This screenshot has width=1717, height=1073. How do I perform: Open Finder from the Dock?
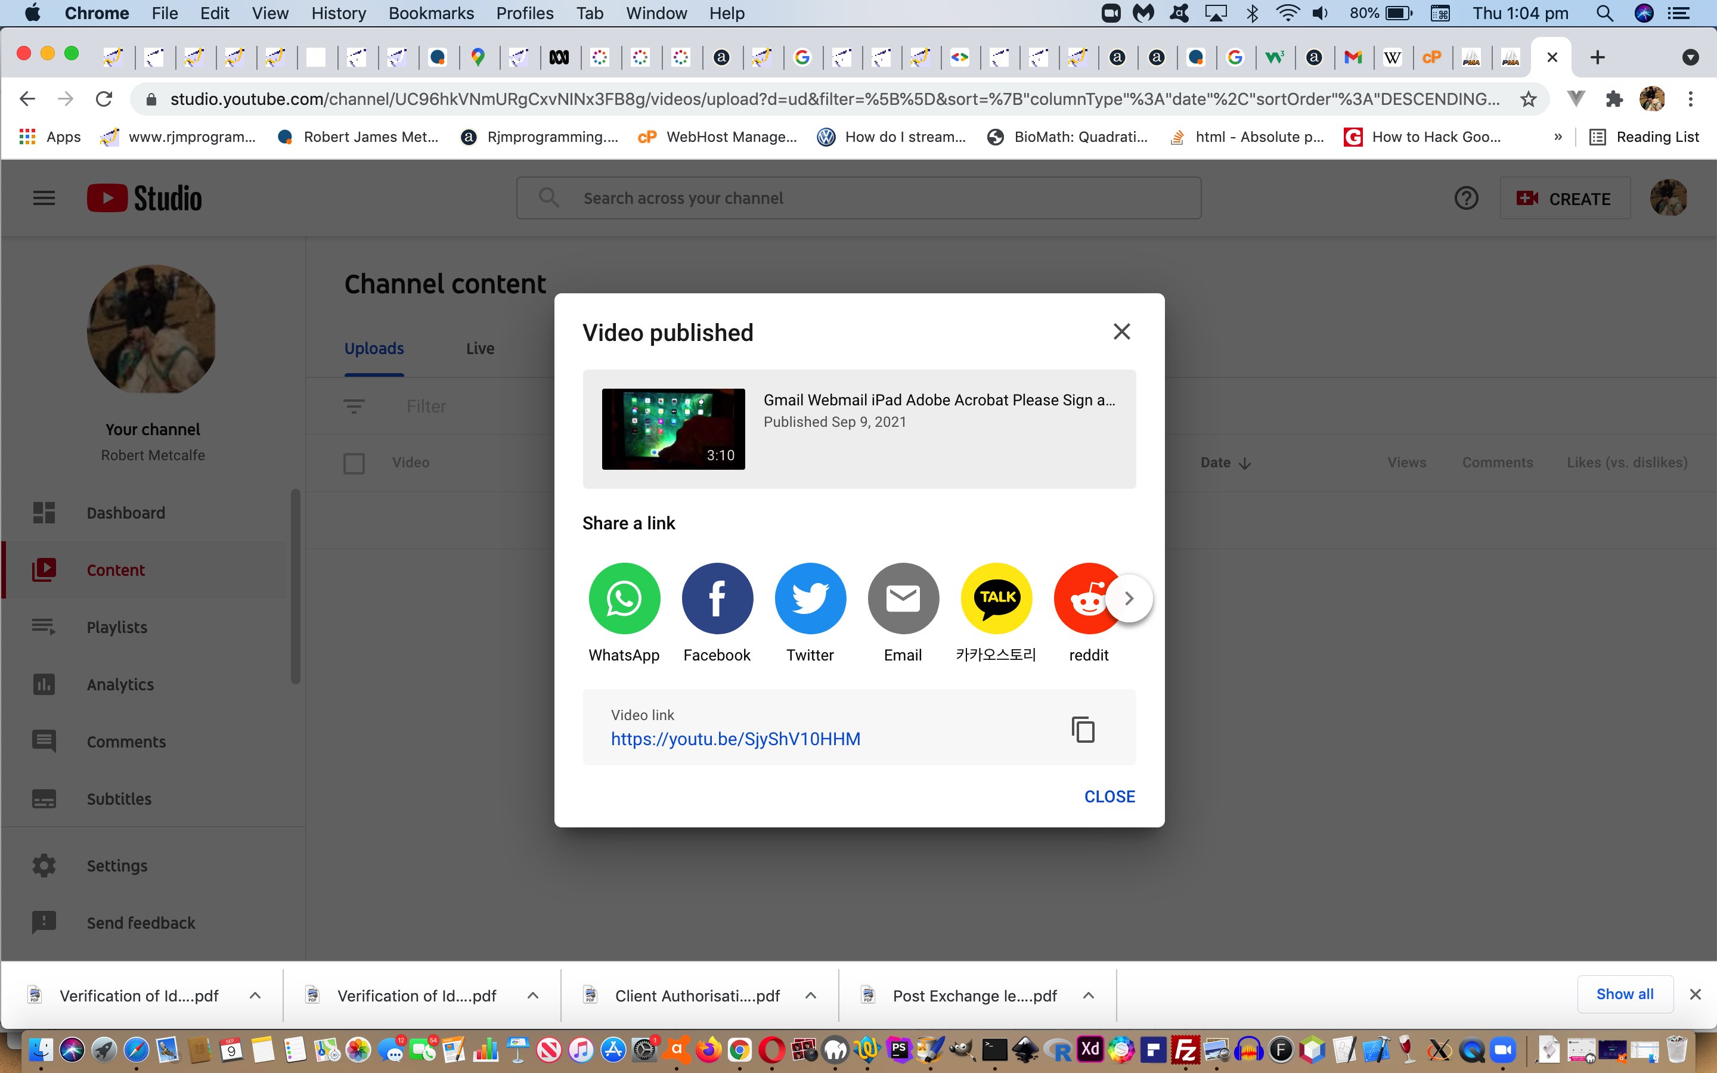click(41, 1049)
